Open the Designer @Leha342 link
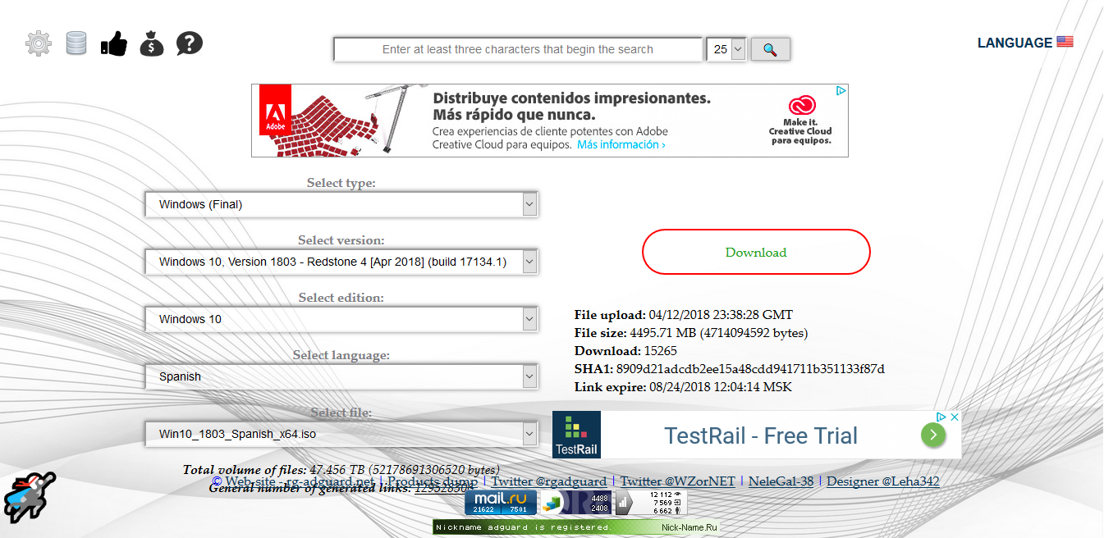This screenshot has height=538, width=1104. pos(883,481)
